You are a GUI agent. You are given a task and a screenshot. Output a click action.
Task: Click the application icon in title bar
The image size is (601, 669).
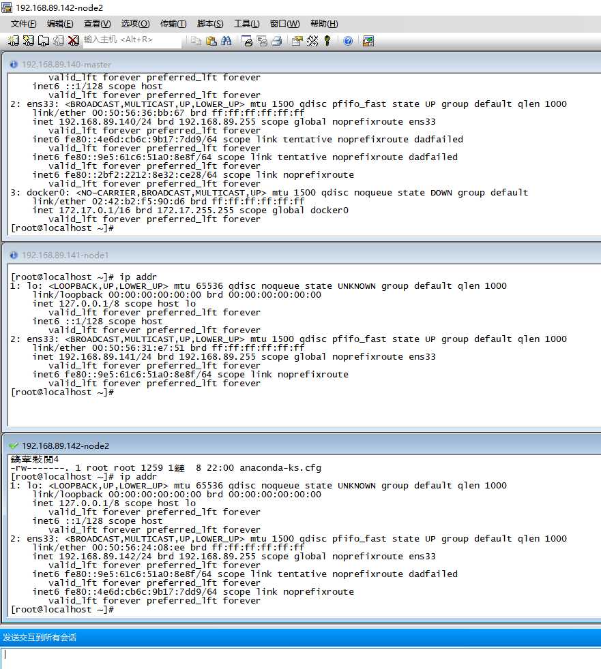tap(7, 7)
